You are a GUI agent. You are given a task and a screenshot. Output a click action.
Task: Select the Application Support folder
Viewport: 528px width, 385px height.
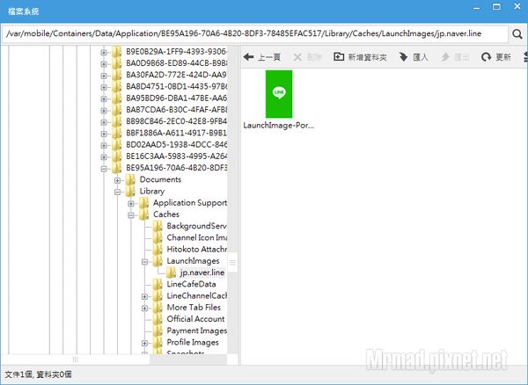[x=190, y=203]
